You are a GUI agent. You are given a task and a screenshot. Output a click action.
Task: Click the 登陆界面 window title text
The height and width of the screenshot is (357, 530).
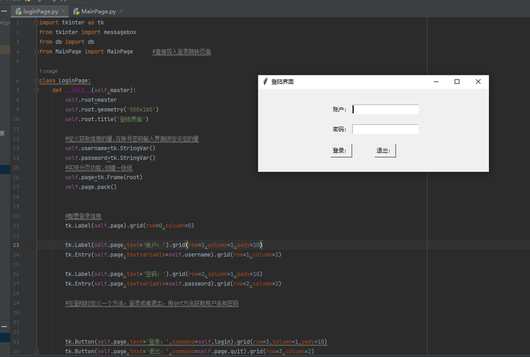(x=282, y=82)
